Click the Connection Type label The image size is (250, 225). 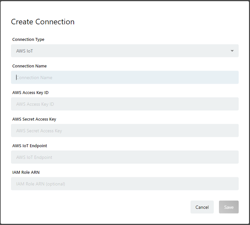click(x=28, y=40)
